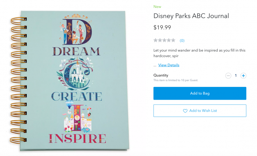Click the heart icon for Wish List

pyautogui.click(x=185, y=111)
